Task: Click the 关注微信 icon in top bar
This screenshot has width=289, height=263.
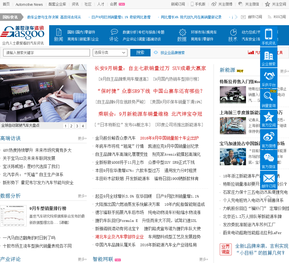Action: pyautogui.click(x=240, y=4)
